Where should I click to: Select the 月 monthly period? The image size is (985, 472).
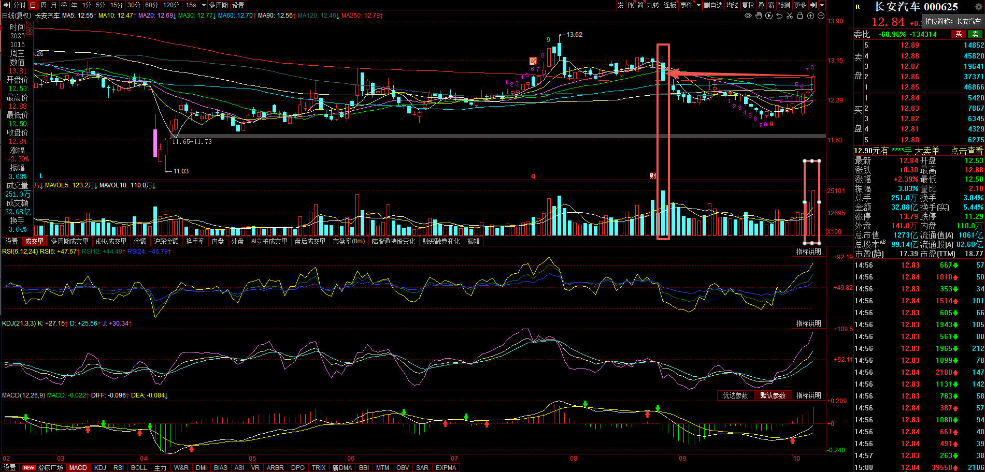(x=53, y=5)
